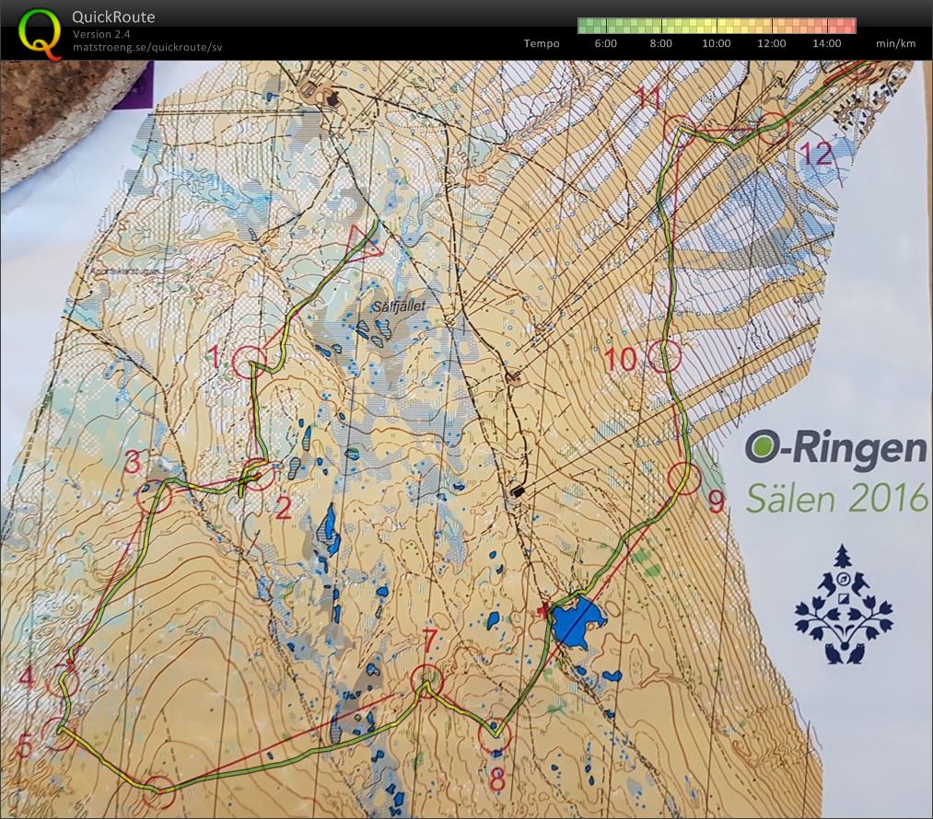933x819 pixels.
Task: Click the QuickRoute Q logo
Action: pos(40,34)
